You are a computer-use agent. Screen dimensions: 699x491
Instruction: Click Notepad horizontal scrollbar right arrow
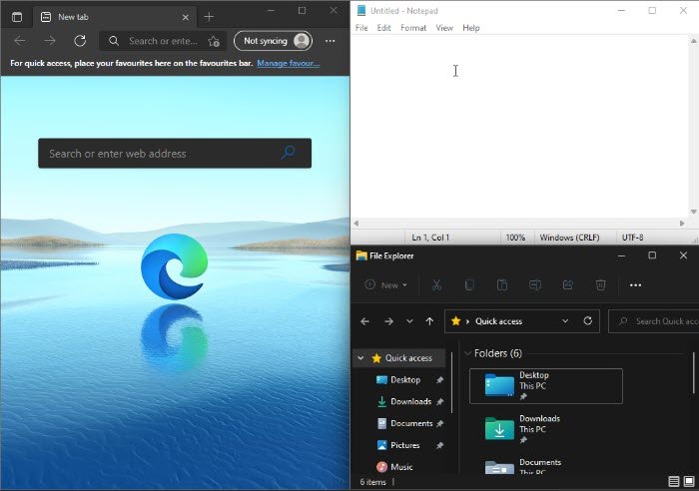coord(682,224)
